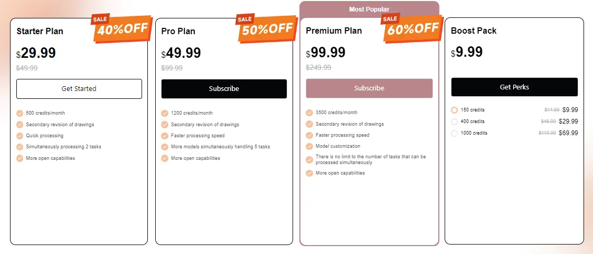Click checkmark icon beside 3500 credits/month
Screen dimensions: 593x254
point(309,113)
